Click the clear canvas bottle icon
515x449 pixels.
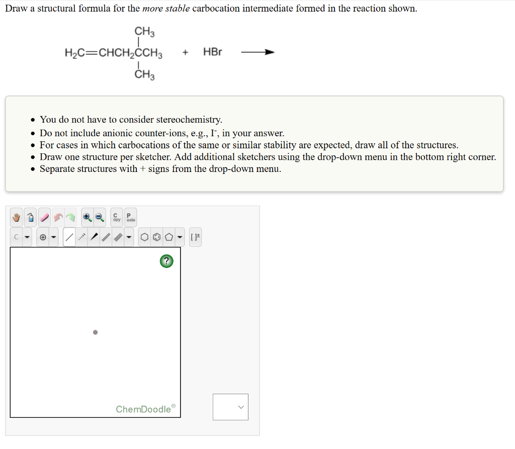pos(30,217)
